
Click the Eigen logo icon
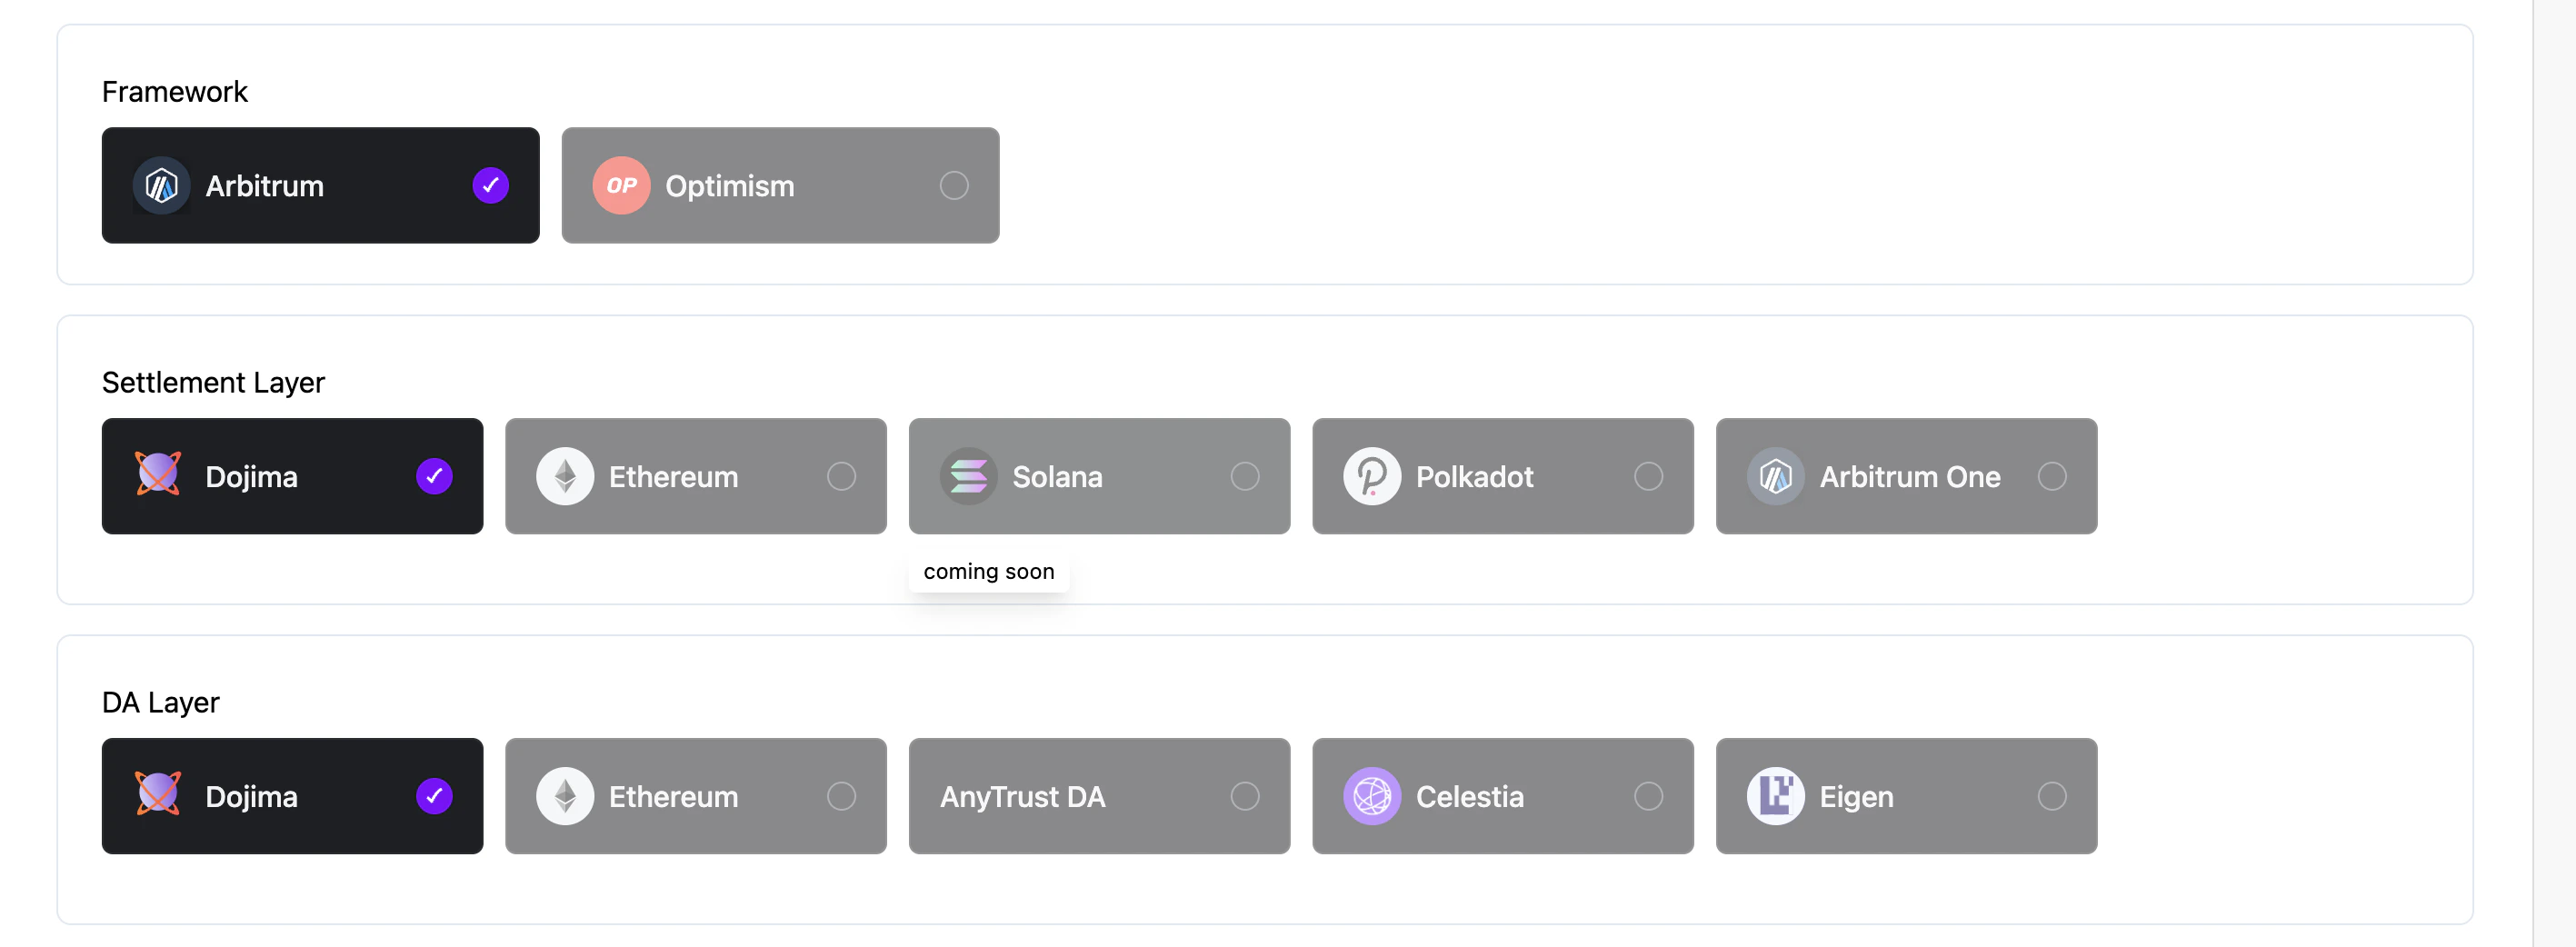[1777, 796]
